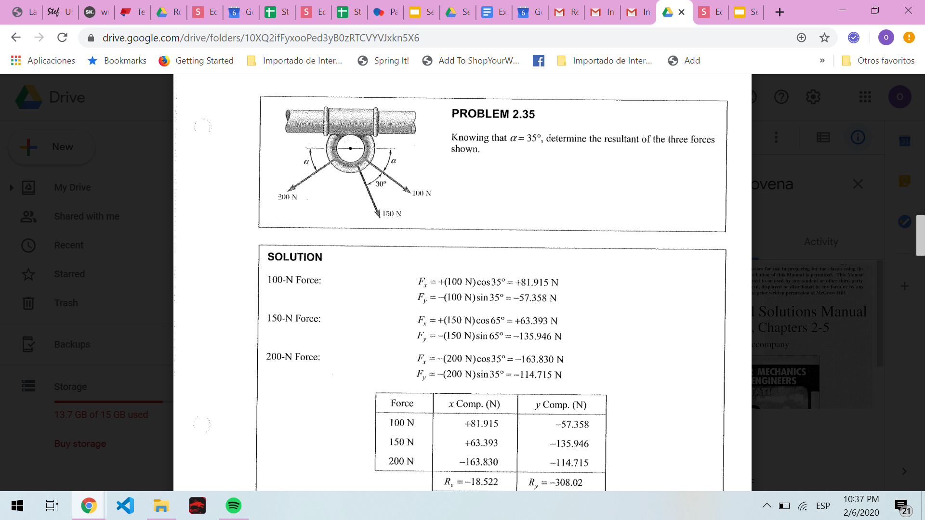Toggle the view details info icon
This screenshot has height=520, width=925.
pos(858,138)
